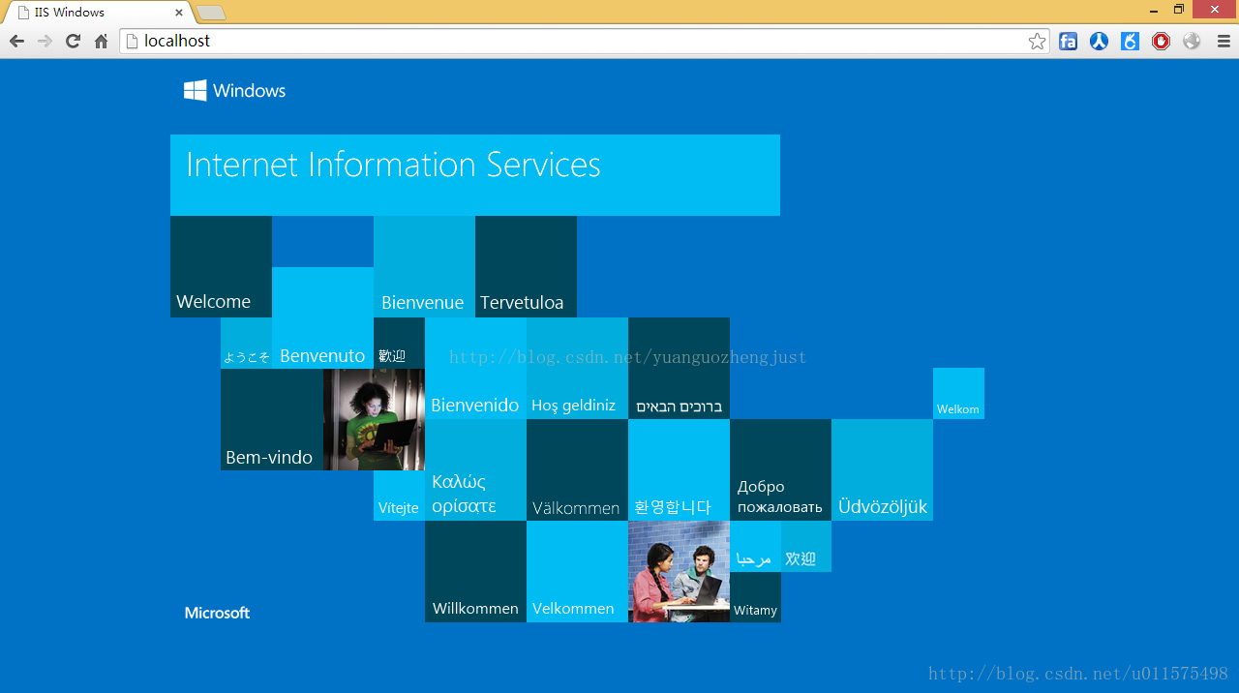This screenshot has height=693, width=1239.
Task: Click the Hebrew welcome tile
Action: 679,368
